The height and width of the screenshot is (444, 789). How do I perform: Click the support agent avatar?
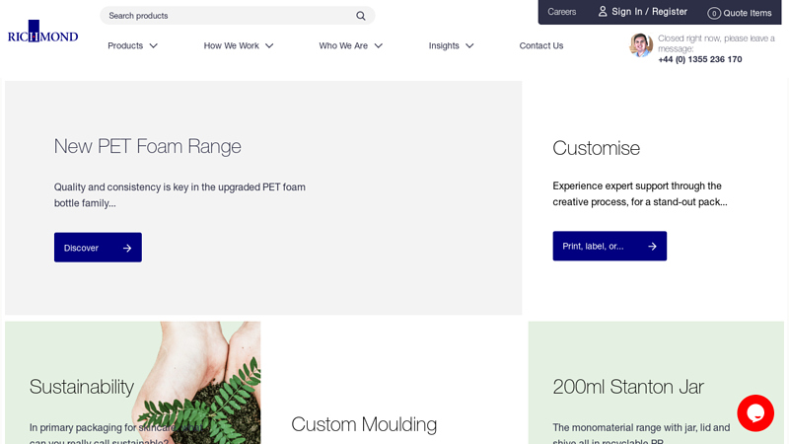(641, 44)
